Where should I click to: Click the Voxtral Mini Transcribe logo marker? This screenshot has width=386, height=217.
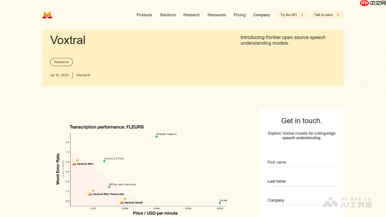coord(90,194)
